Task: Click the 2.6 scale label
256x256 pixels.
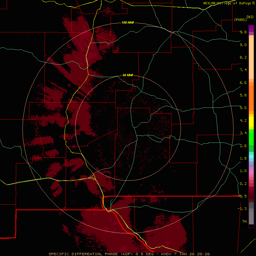Action: (243, 146)
